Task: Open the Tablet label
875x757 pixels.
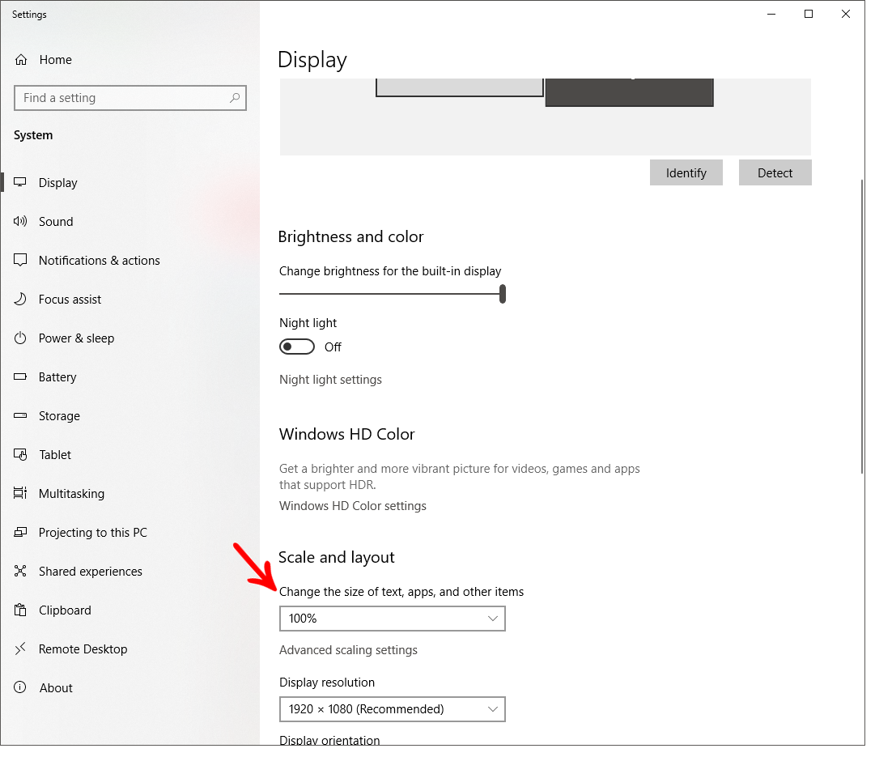Action: (x=55, y=455)
